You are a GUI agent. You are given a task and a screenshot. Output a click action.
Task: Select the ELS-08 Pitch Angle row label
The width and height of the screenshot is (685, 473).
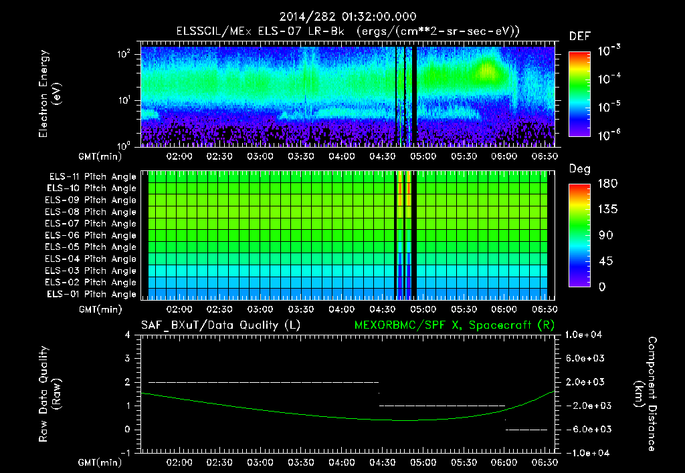(x=90, y=212)
